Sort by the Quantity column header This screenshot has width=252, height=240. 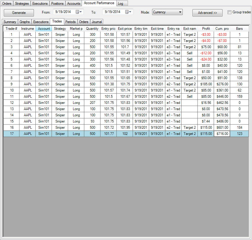pos(92,29)
